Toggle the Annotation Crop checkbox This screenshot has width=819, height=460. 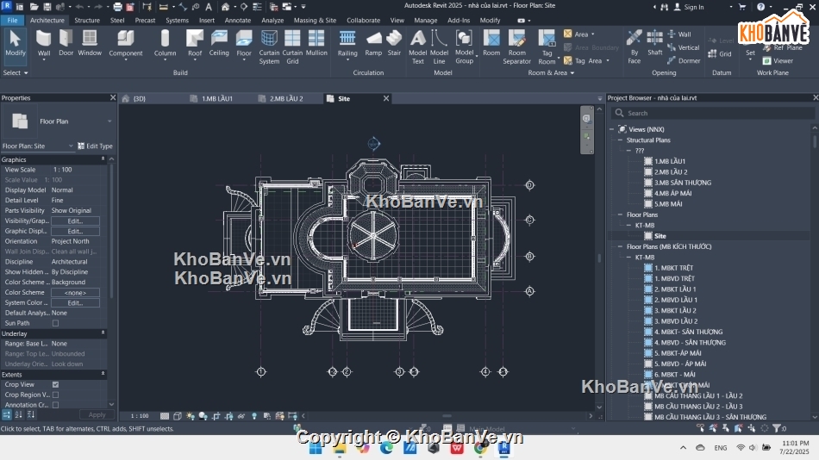(55, 405)
